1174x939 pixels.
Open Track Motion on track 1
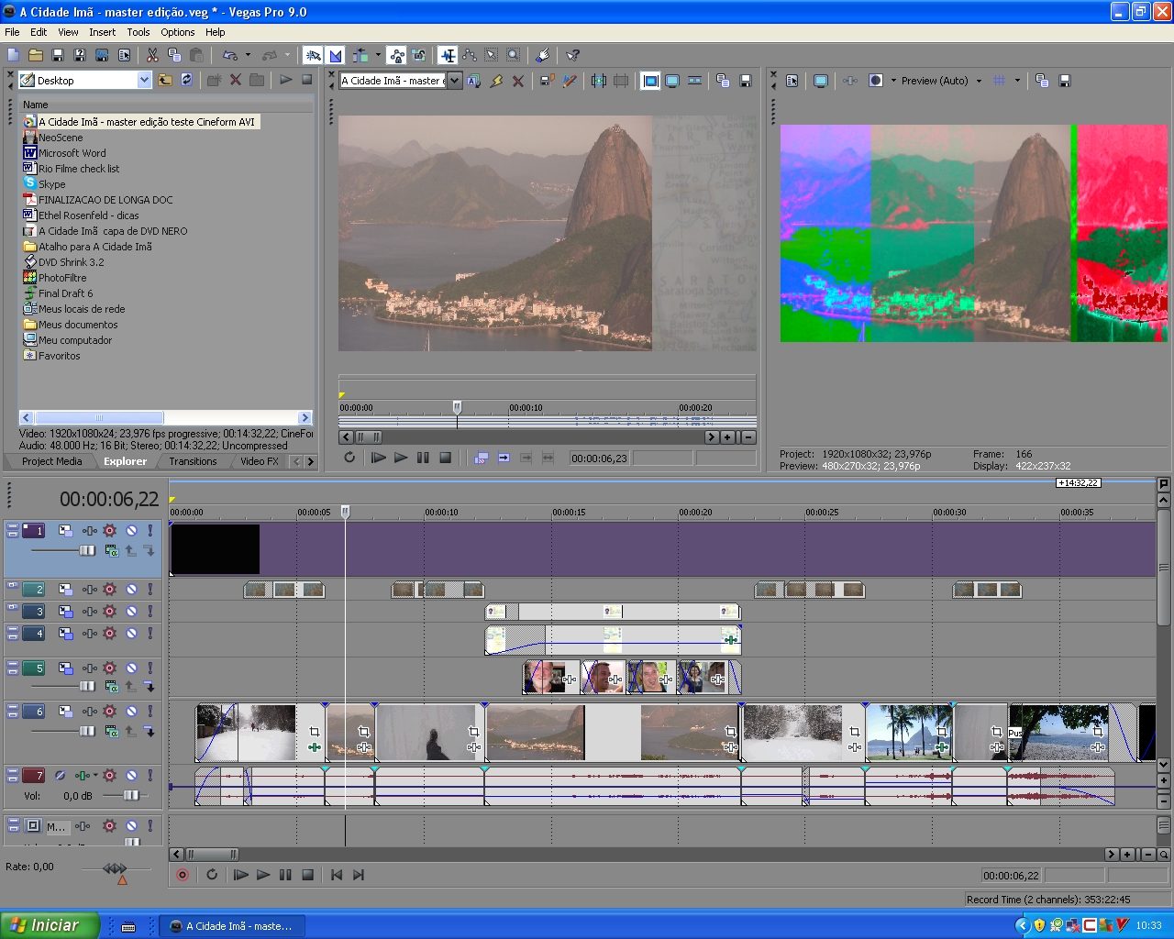66,531
